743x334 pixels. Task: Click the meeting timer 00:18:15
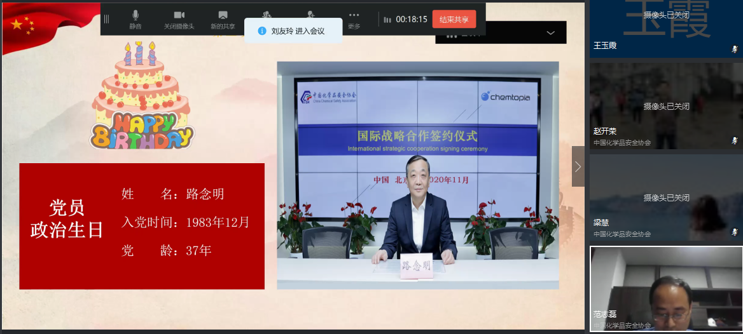[x=411, y=20]
